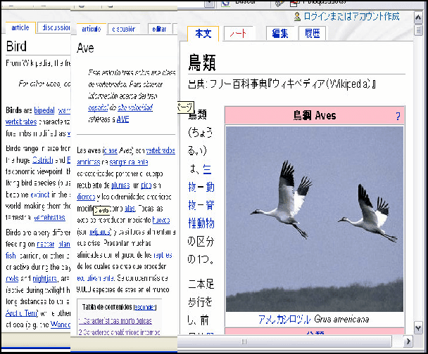The width and height of the screenshot is (428, 354).
Task: Follow the español link in the Ave disambiguation note
Action: click(98, 107)
